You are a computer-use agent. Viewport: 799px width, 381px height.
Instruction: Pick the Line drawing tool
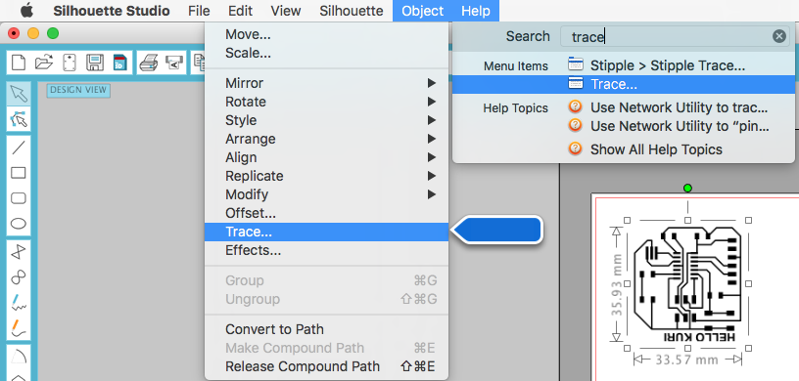[19, 148]
